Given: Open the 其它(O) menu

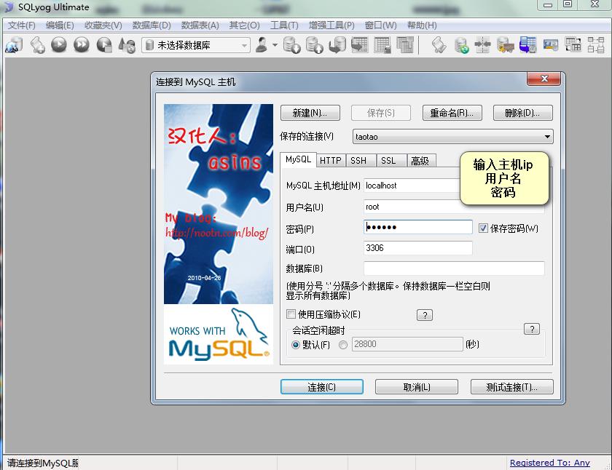Looking at the screenshot, I should click(244, 25).
